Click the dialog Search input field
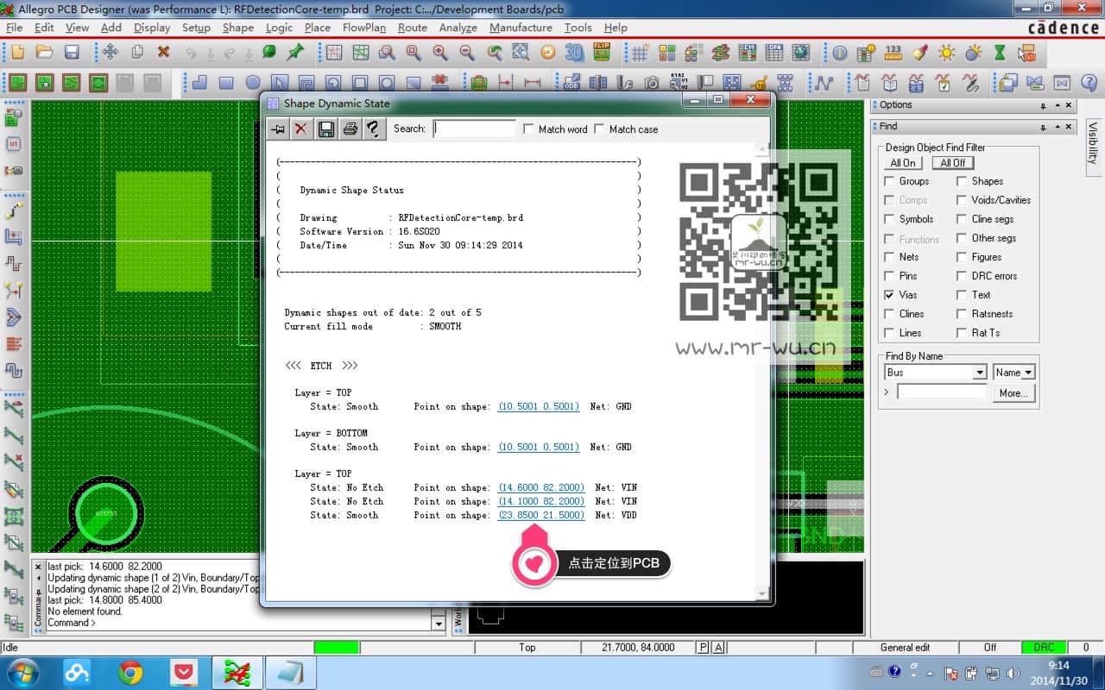The width and height of the screenshot is (1105, 690). coord(474,129)
